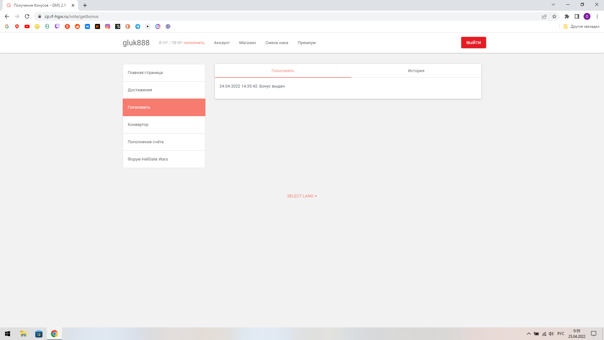Open Конвертор in the sidebar
The image size is (604, 340).
(164, 125)
